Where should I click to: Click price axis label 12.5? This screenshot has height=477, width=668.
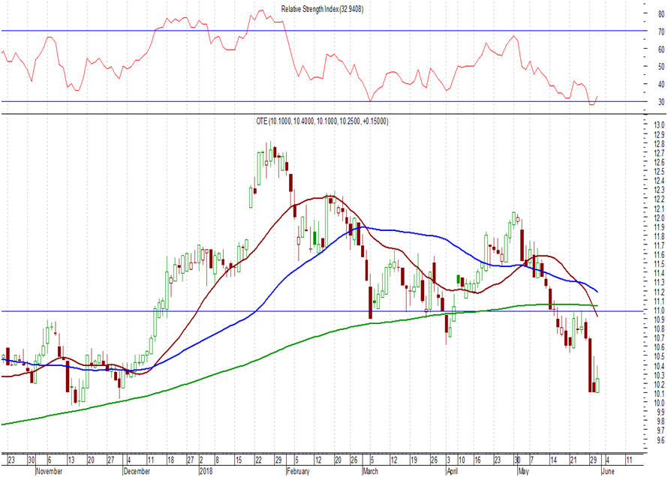click(659, 172)
